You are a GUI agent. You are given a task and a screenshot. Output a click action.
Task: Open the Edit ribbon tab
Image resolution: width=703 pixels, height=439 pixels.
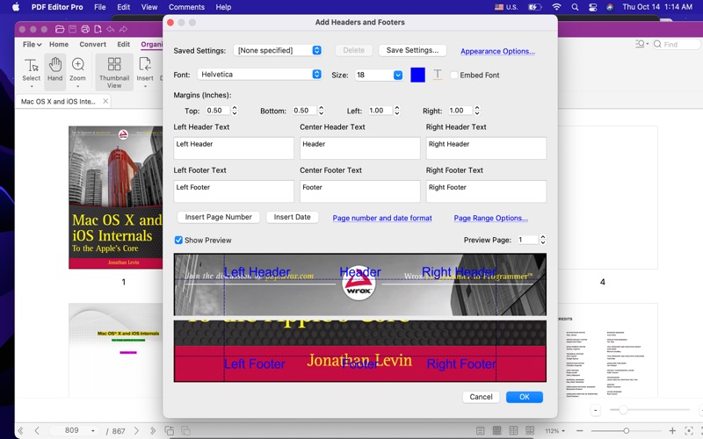click(x=123, y=45)
